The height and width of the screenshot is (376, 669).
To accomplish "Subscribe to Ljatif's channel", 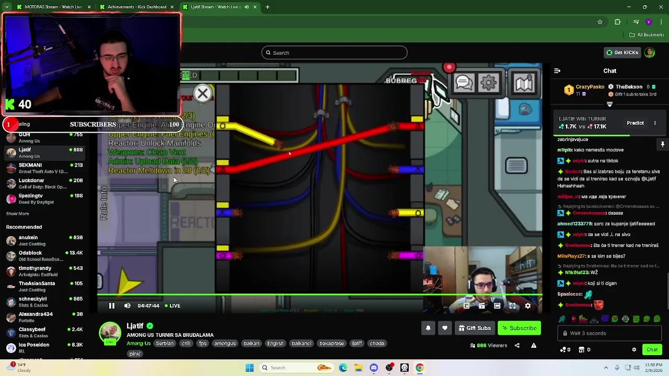I will [520, 328].
